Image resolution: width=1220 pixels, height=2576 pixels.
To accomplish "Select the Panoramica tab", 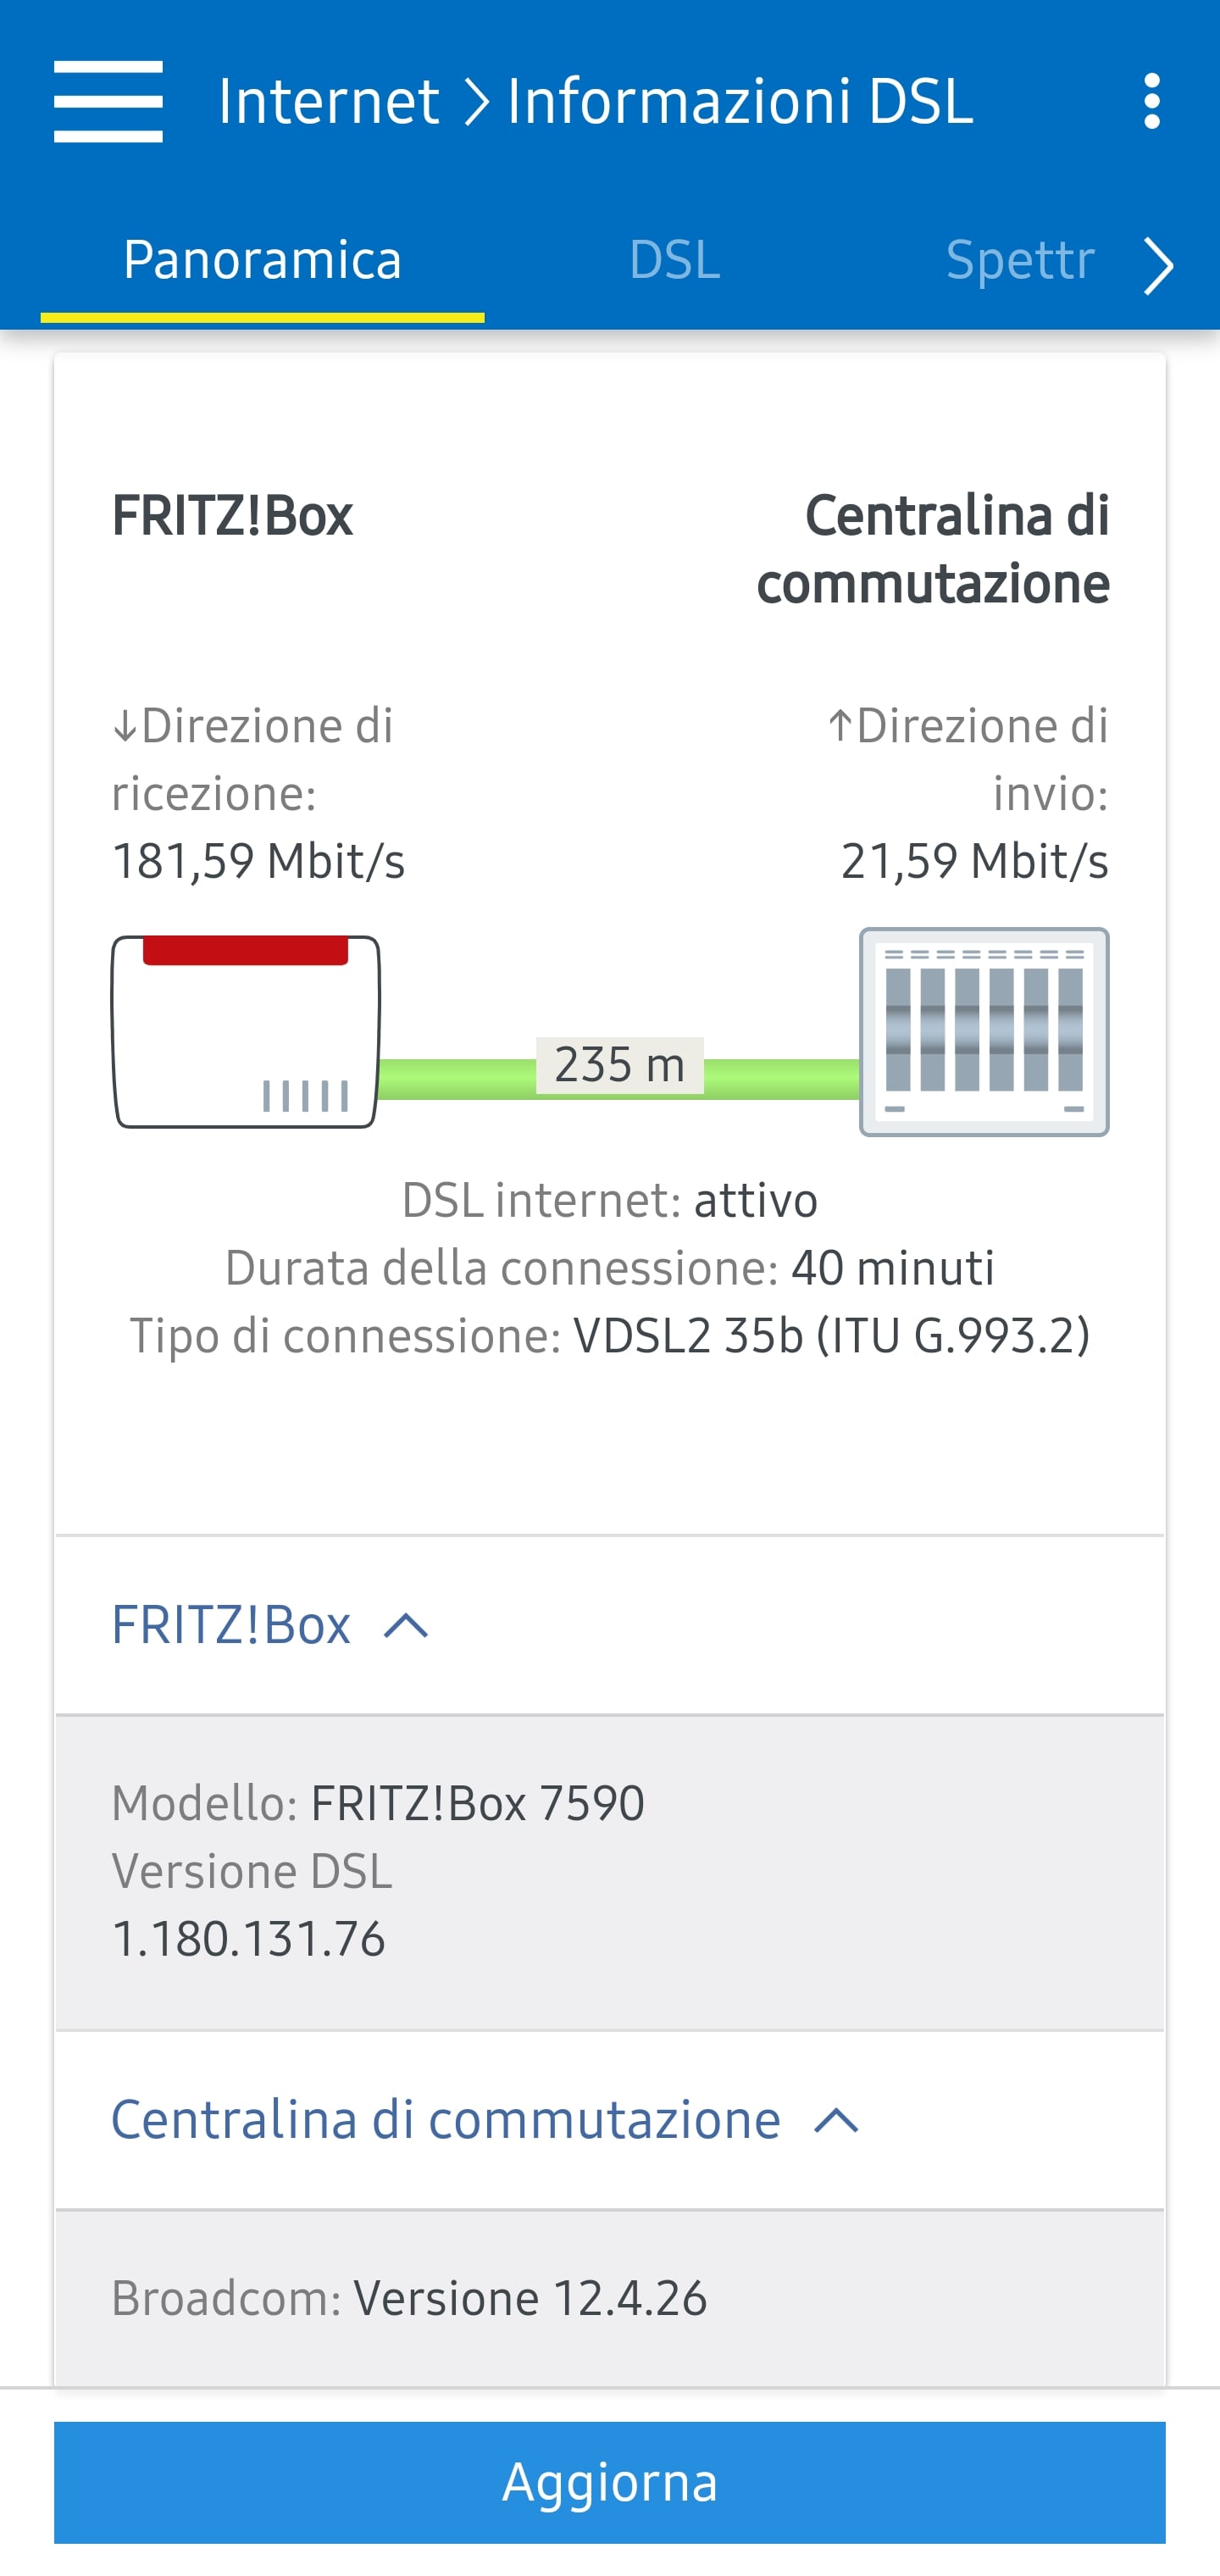I will [x=262, y=260].
